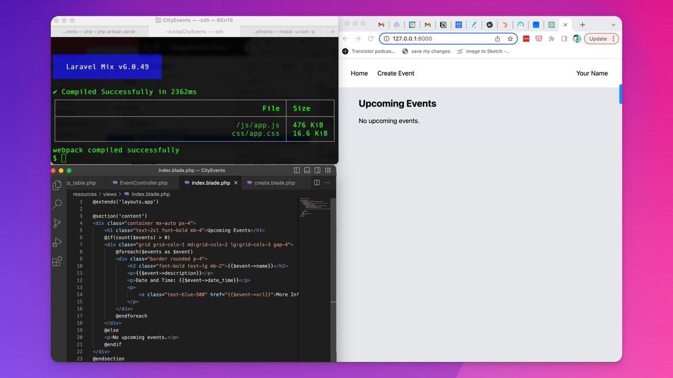This screenshot has width=673, height=378.
Task: Open the Run and Debug view
Action: click(x=57, y=242)
